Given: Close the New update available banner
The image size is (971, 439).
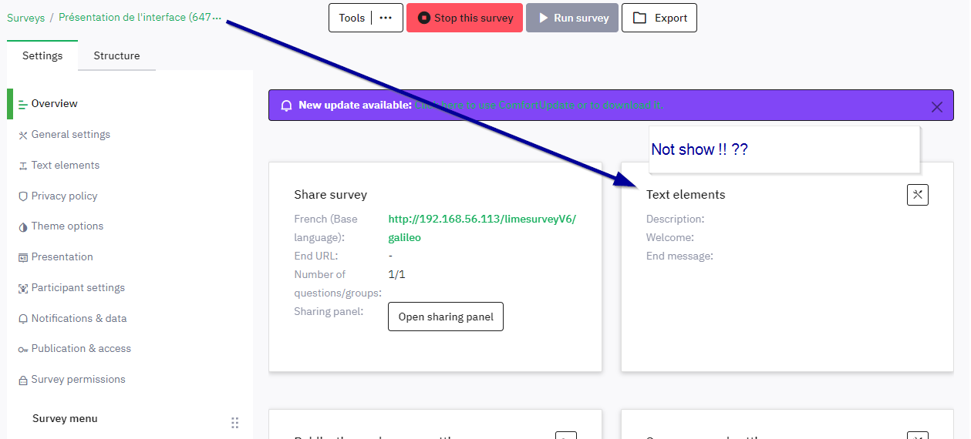Looking at the screenshot, I should tap(937, 107).
